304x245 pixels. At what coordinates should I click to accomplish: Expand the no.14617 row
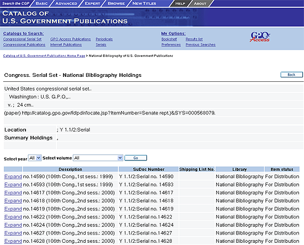coord(13,192)
